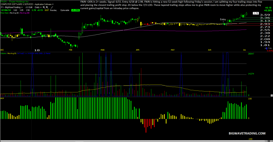Click the FEB month axis label
Viewport: 273px width, 142px height.
[x=70, y=50]
